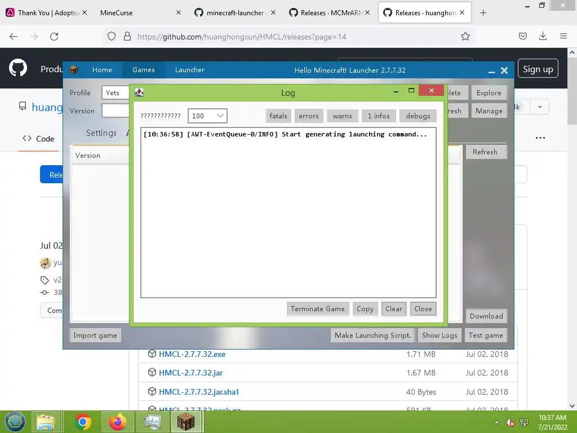The image size is (577, 433).
Task: Clear the log with Clear button
Action: click(394, 309)
